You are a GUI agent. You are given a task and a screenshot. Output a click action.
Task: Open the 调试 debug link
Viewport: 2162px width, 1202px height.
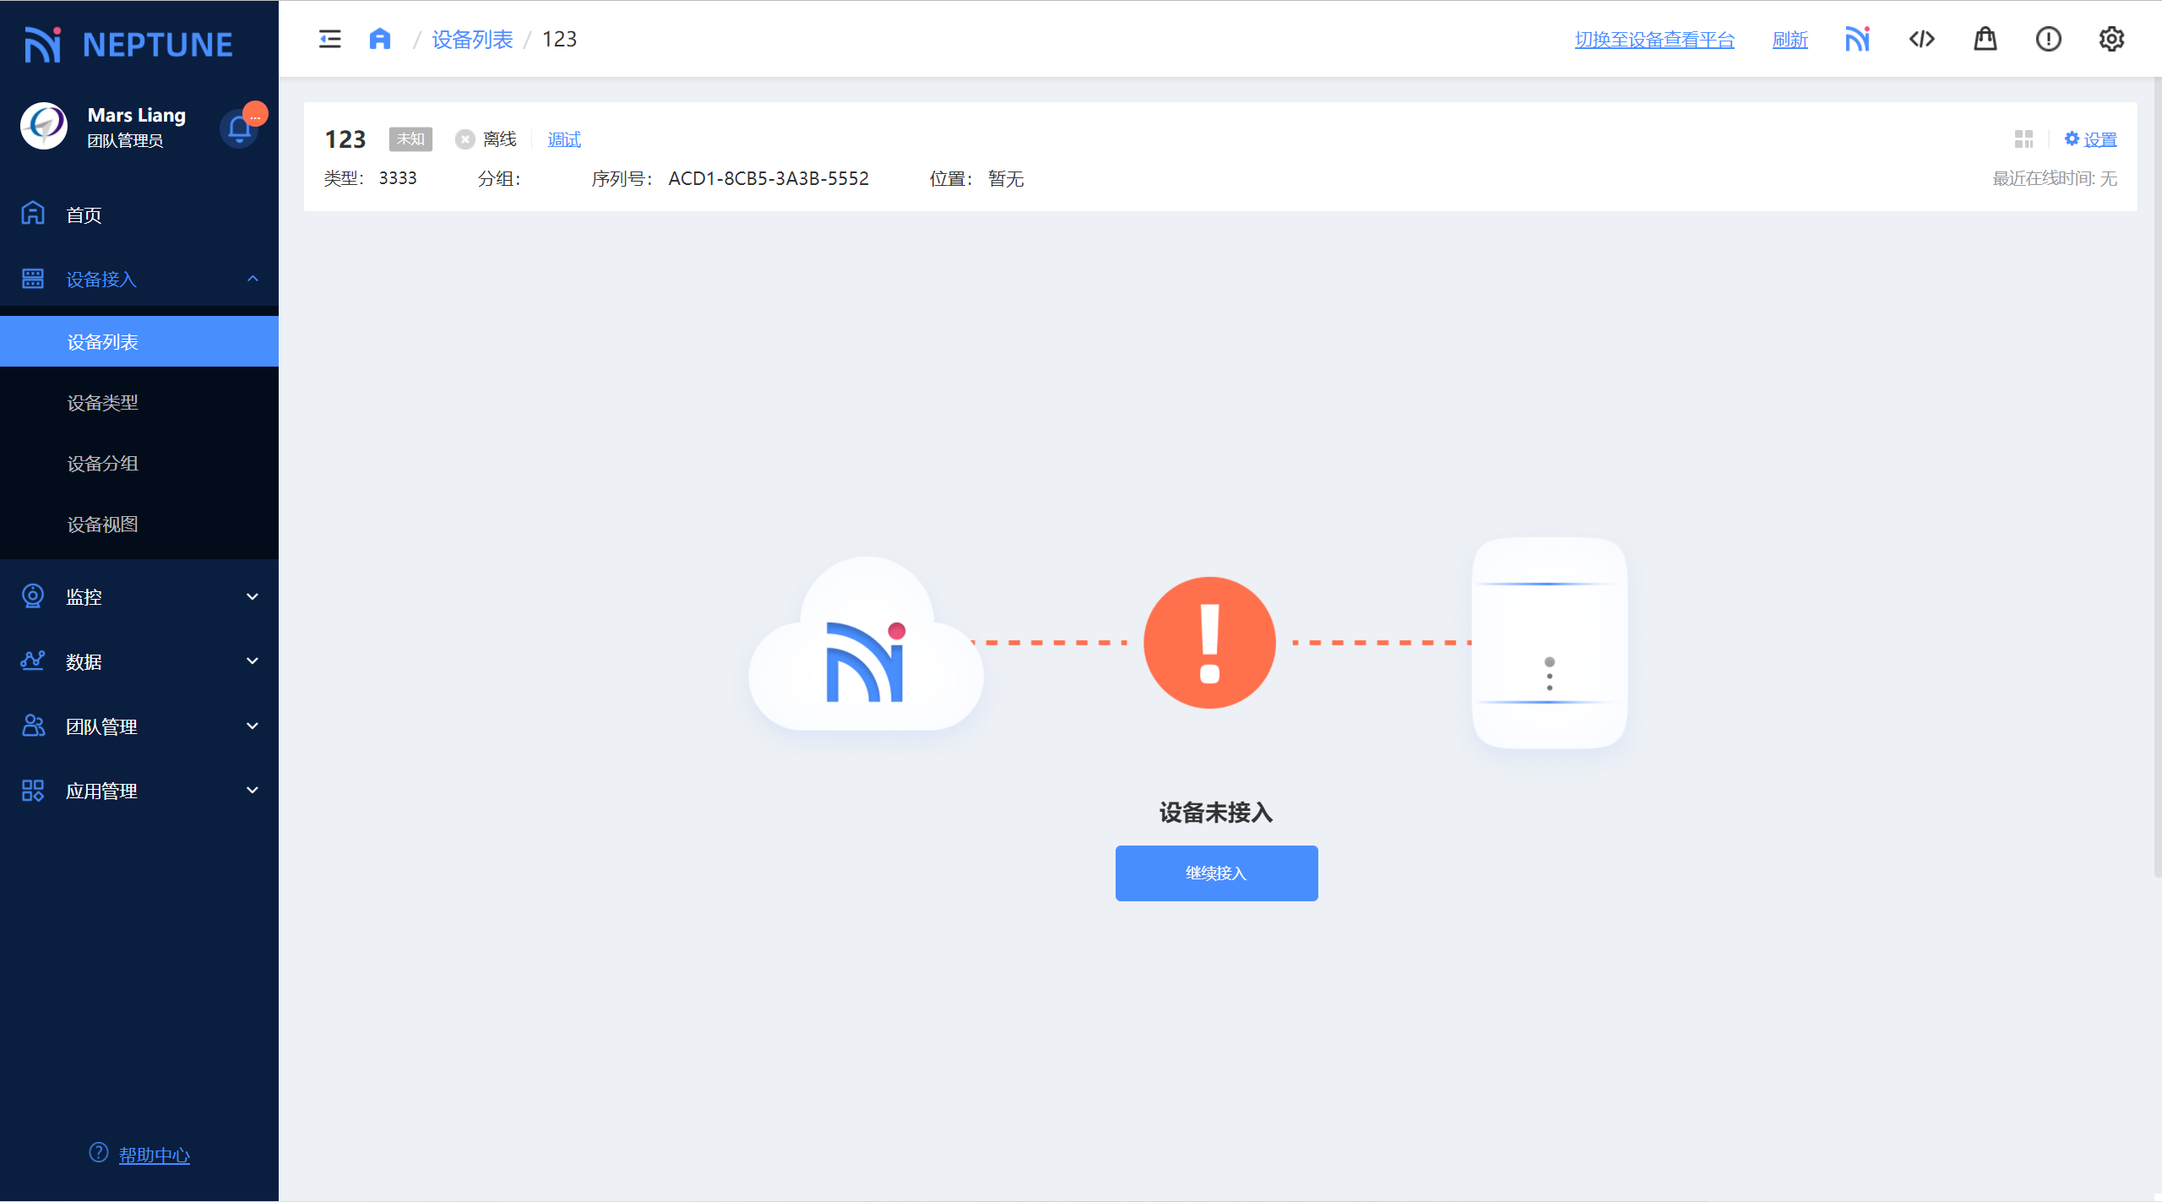tap(564, 139)
